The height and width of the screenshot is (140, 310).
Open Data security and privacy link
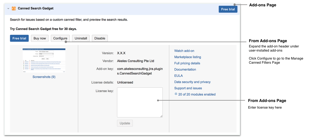coord(192,82)
